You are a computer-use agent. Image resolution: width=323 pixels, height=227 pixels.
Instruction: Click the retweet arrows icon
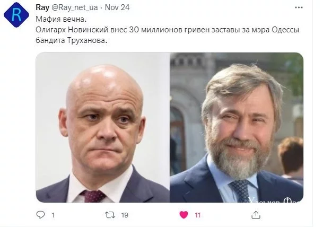click(x=110, y=215)
